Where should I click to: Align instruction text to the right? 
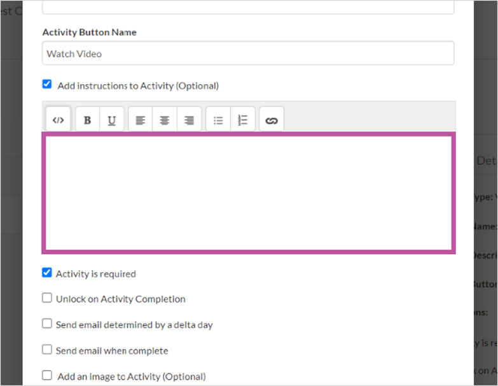click(x=190, y=120)
